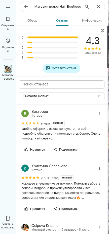This screenshot has height=234, width=109.
Task: Open the rating help question-mark icon
Action: coord(102,31)
